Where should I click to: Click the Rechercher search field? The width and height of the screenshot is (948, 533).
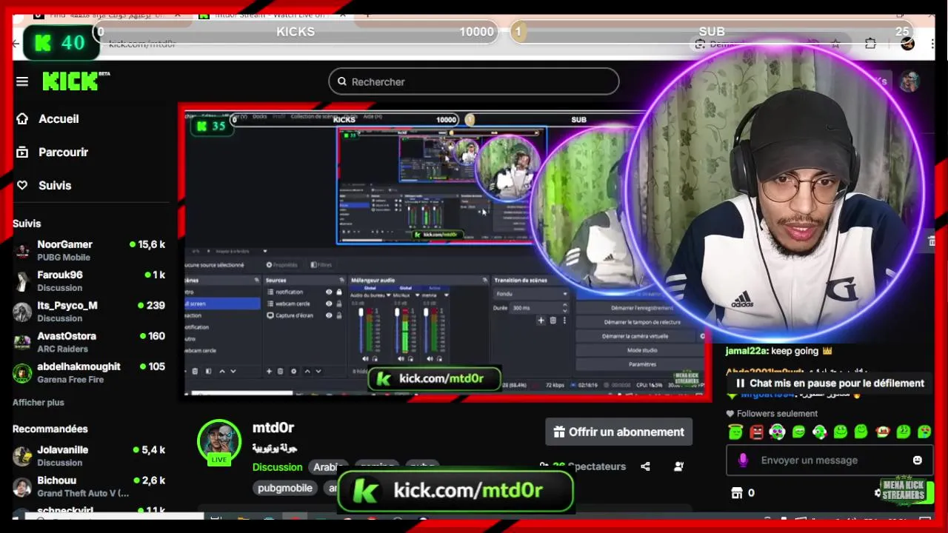[x=474, y=81]
